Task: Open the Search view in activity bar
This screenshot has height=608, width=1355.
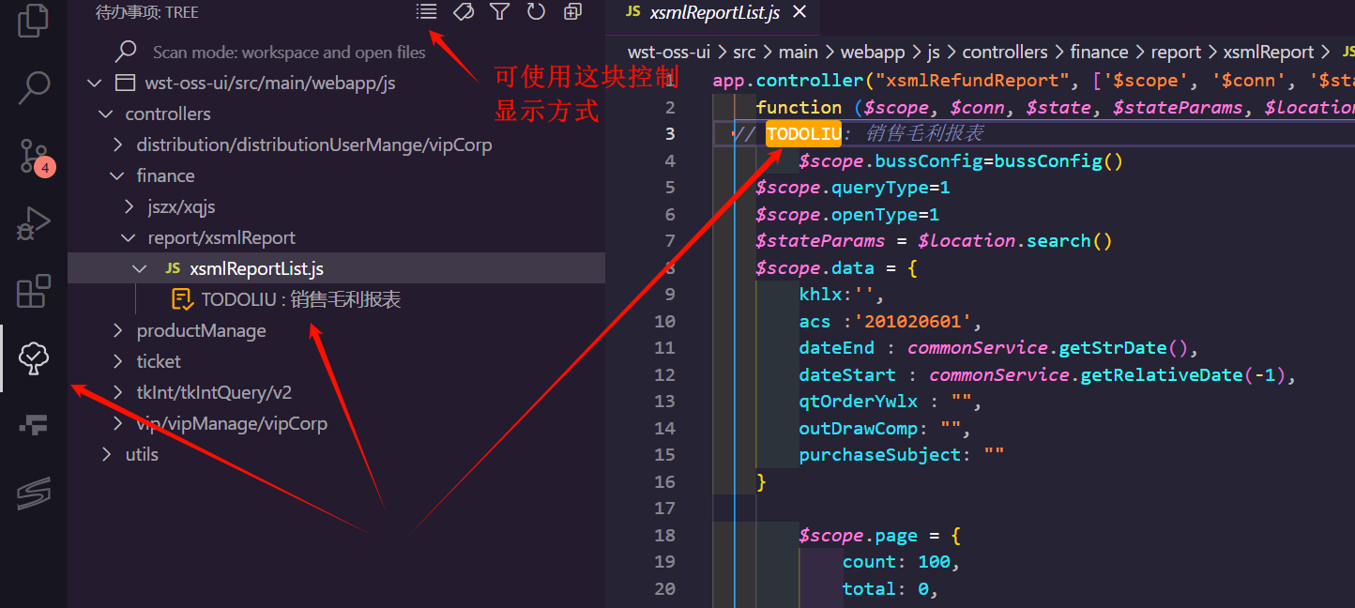Action: (x=34, y=87)
